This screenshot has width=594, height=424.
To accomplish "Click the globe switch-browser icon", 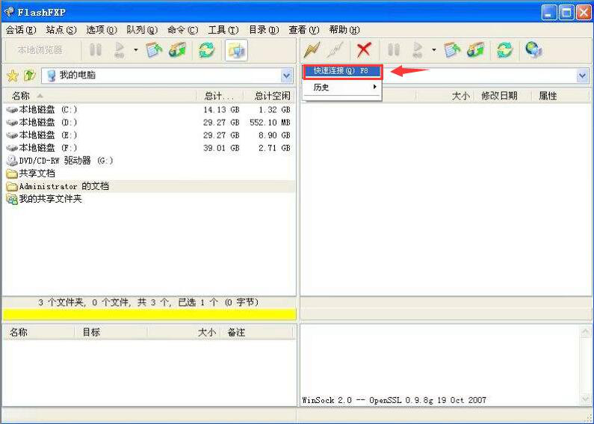I will (533, 50).
